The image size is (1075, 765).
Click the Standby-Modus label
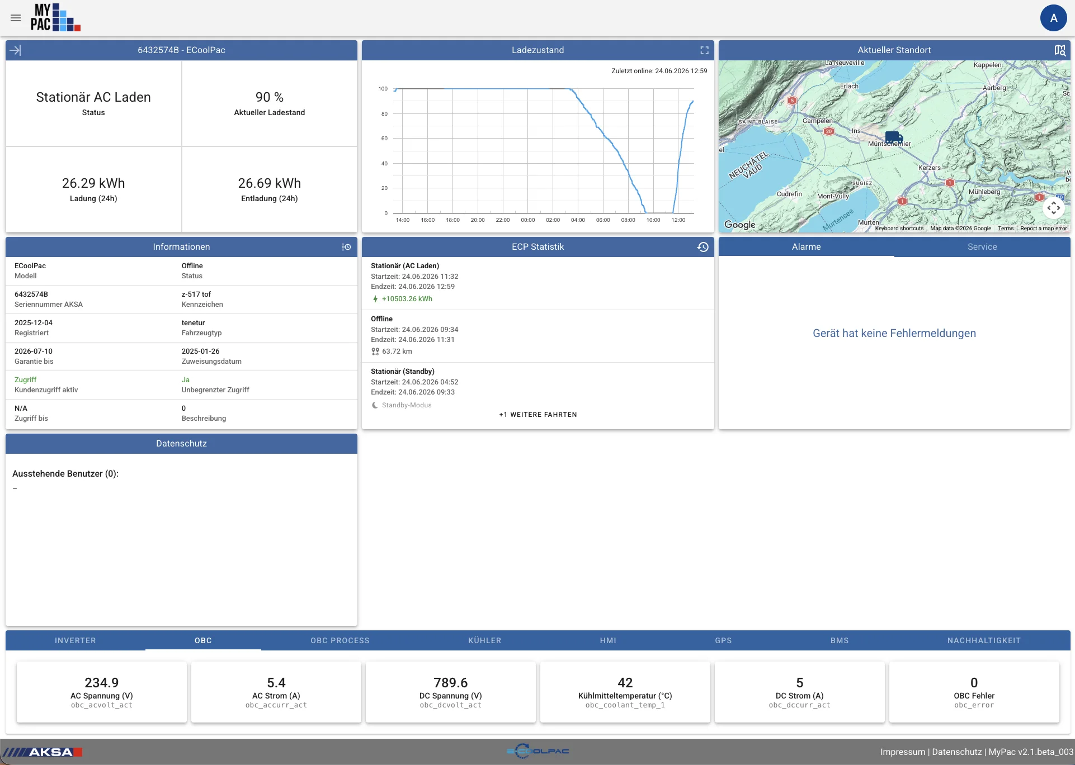coord(407,405)
